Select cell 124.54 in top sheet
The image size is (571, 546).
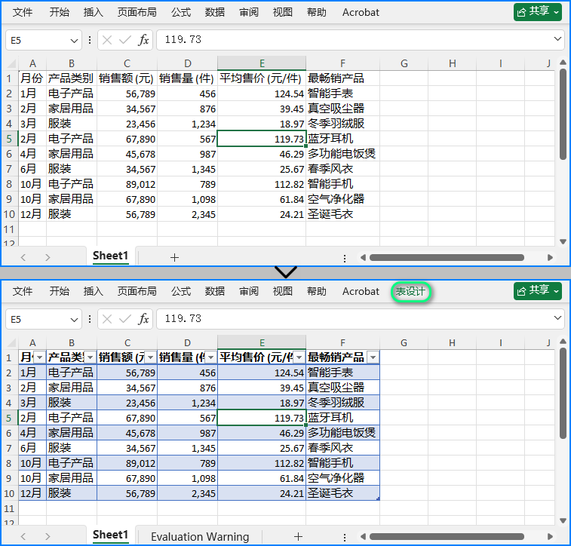pyautogui.click(x=262, y=94)
